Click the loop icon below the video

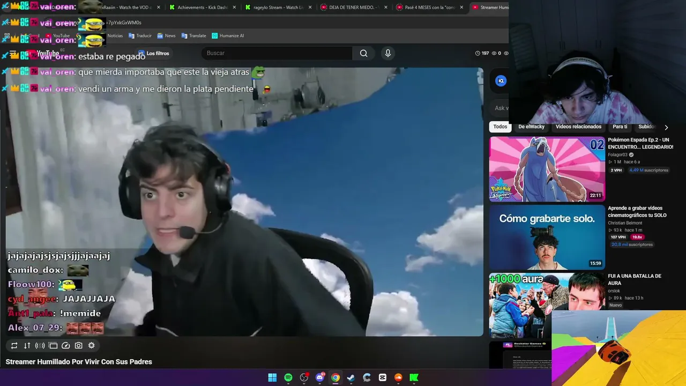tap(14, 346)
